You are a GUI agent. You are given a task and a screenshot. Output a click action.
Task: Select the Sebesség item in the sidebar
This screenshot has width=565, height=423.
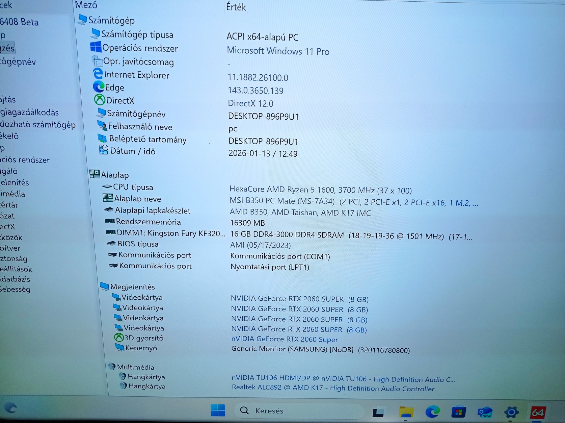pyautogui.click(x=15, y=289)
